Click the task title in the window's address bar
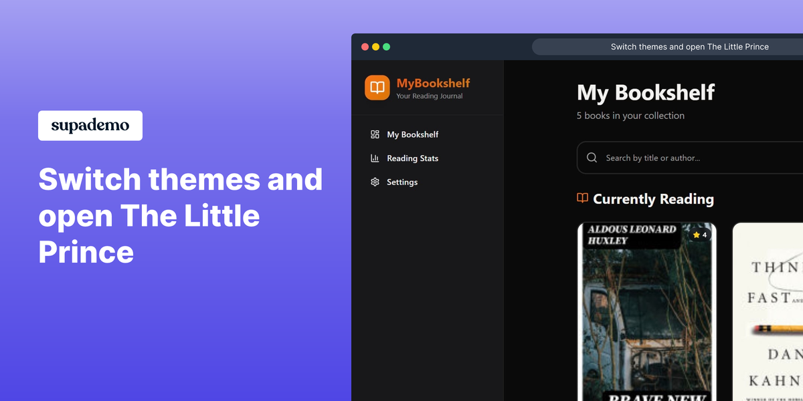 coord(689,47)
